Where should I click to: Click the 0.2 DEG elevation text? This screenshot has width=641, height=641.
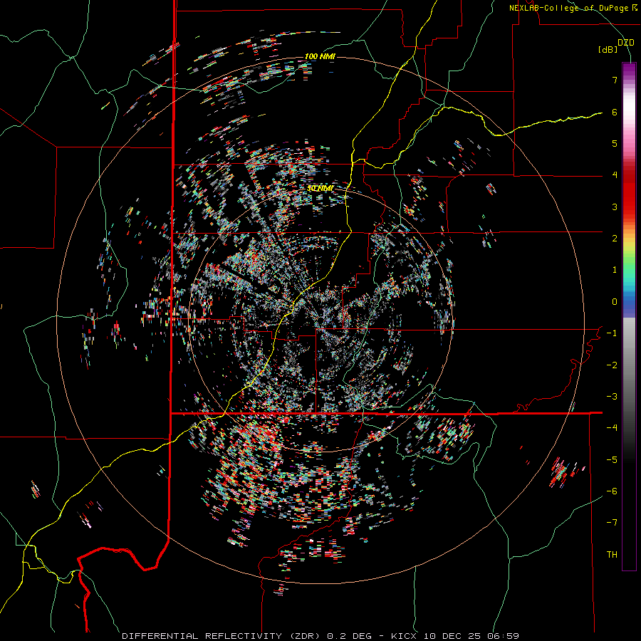click(x=350, y=636)
